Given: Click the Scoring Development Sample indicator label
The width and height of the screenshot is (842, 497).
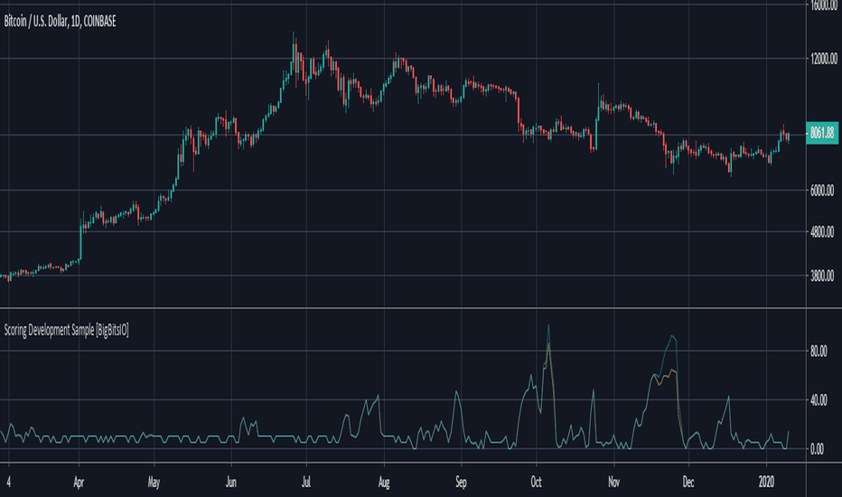Looking at the screenshot, I should (x=66, y=330).
